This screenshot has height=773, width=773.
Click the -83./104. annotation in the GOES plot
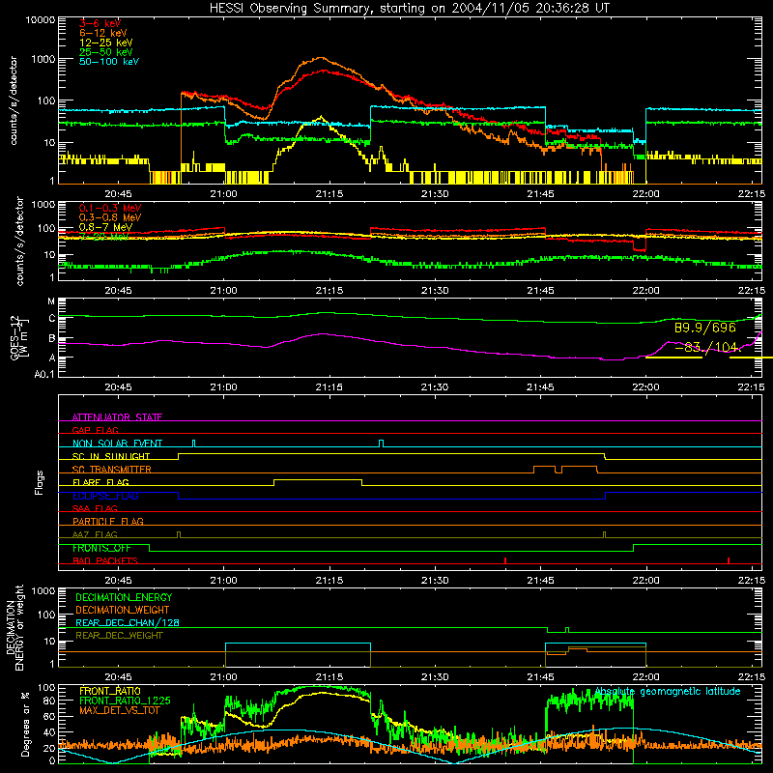(706, 348)
